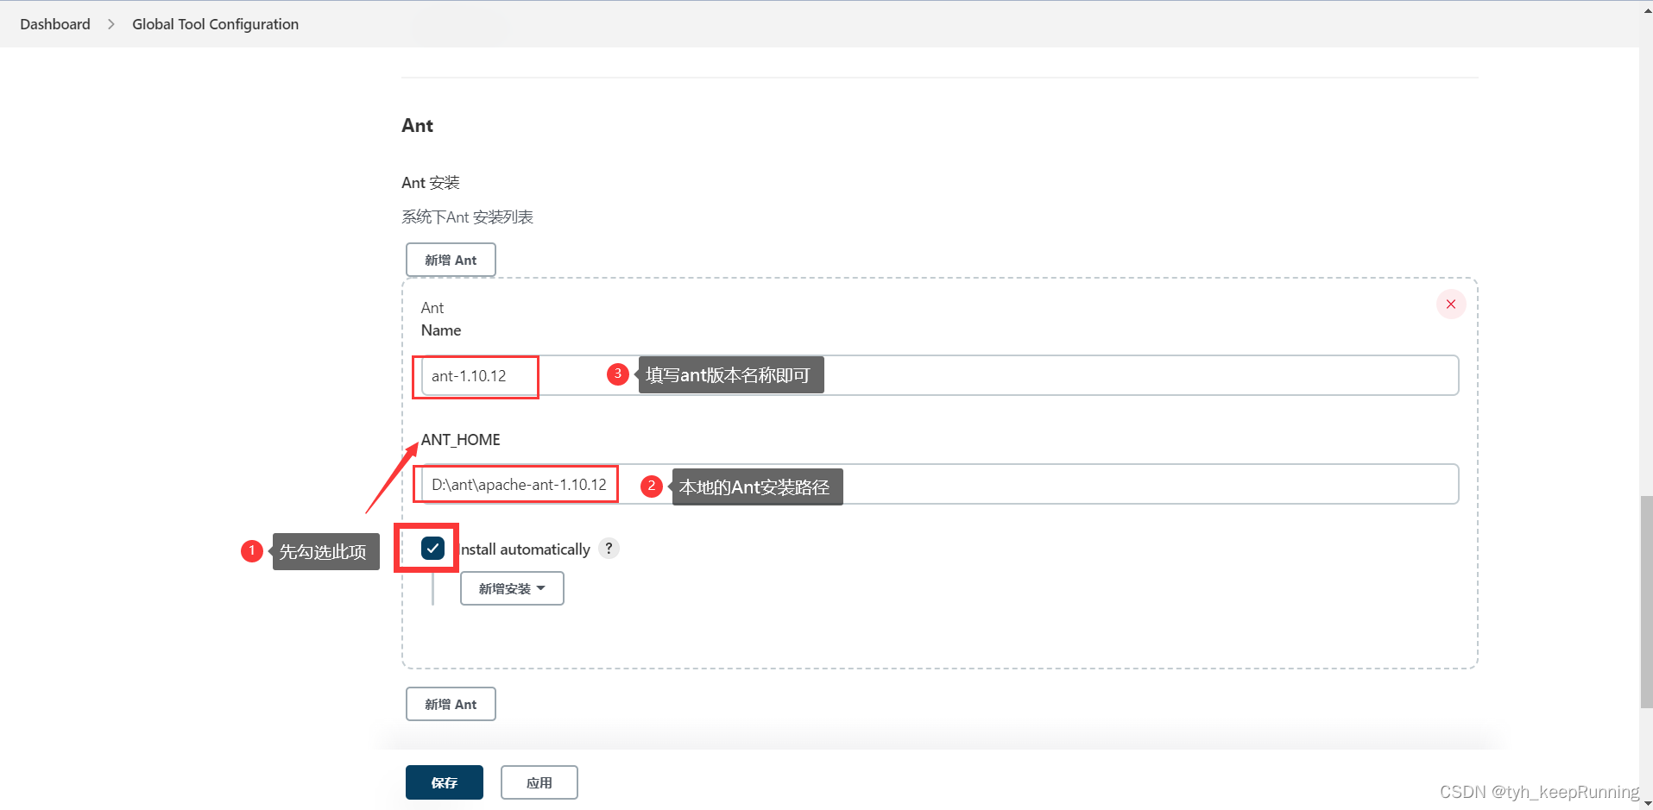Screen dimensions: 1653x810
Task: Open help for Install automatically
Action: [x=609, y=549]
